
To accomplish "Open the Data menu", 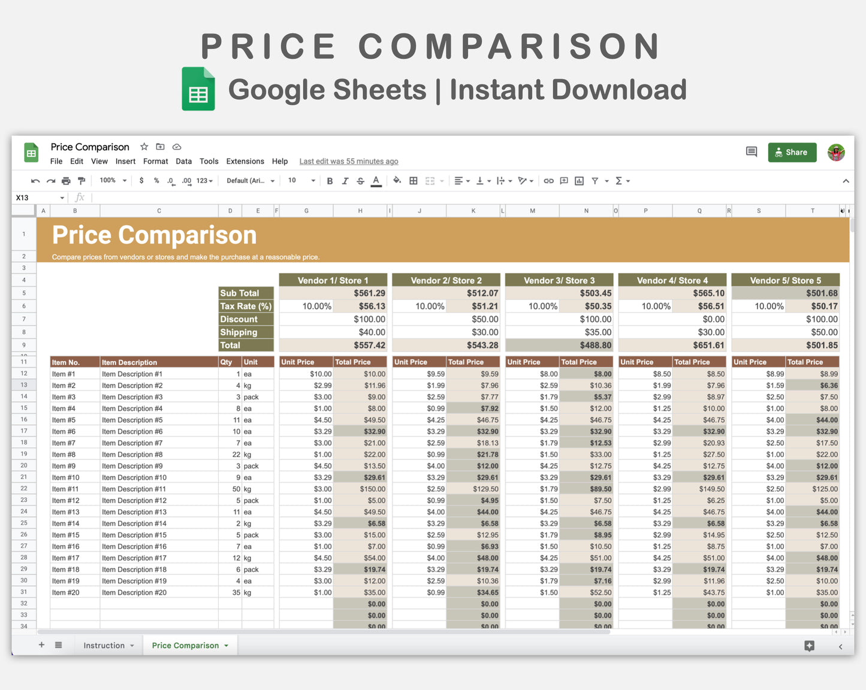I will point(183,161).
